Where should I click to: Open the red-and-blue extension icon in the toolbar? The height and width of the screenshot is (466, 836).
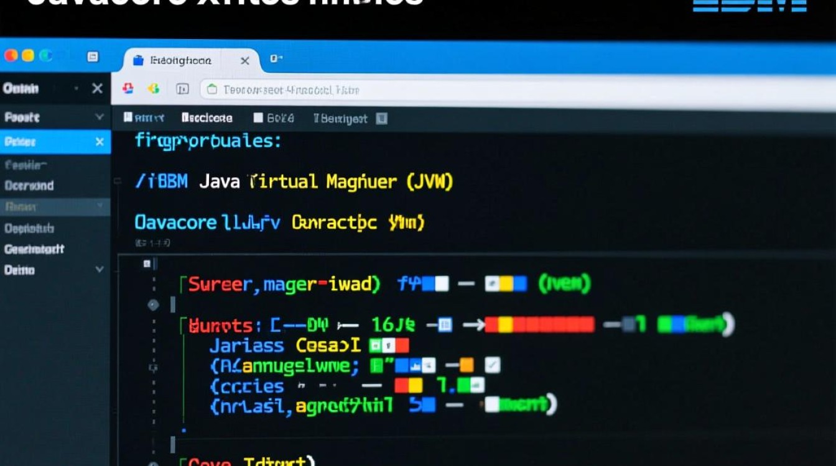[x=128, y=89]
